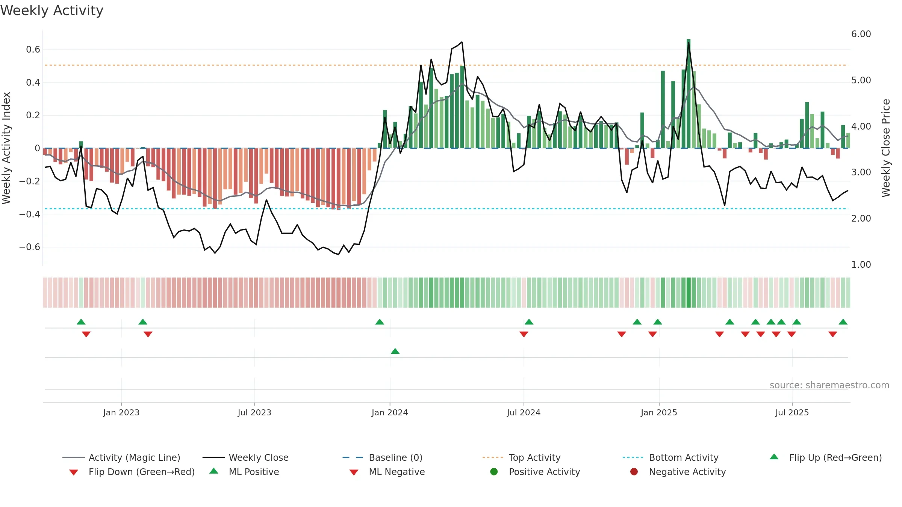The width and height of the screenshot is (902, 507).
Task: Hide the Baseline (0) series in the legend
Action: (383, 457)
